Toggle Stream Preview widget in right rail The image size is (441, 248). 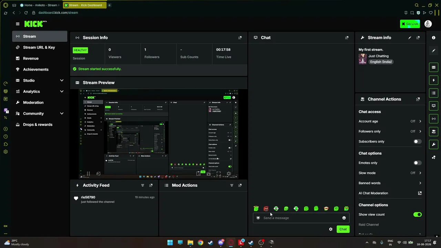(x=434, y=67)
